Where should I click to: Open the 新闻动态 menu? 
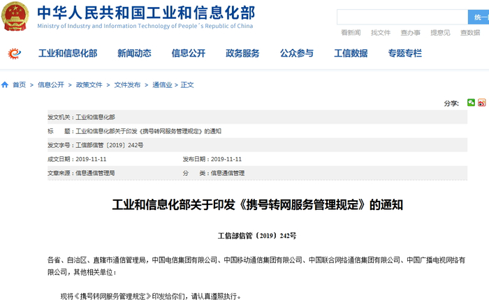click(x=134, y=54)
